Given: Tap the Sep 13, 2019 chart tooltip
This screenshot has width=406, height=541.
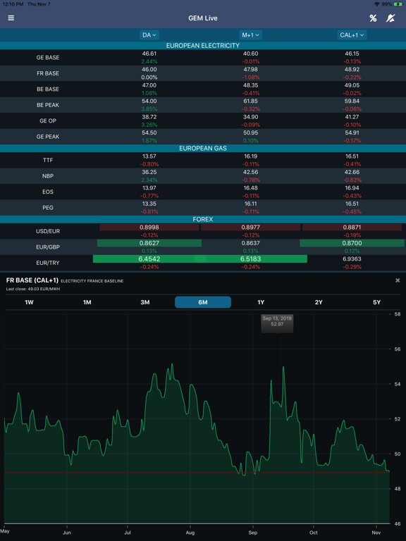Looking at the screenshot, I should click(277, 323).
